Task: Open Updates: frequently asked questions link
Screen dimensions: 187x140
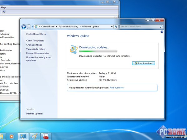Action: click(39, 59)
